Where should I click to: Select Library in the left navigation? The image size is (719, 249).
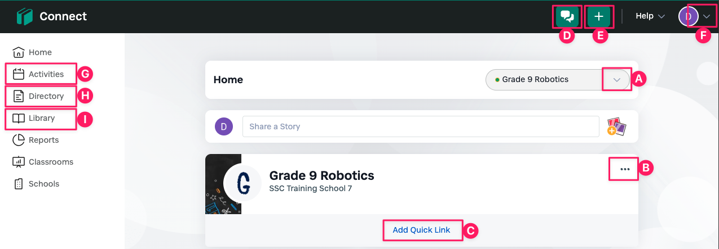click(x=41, y=118)
